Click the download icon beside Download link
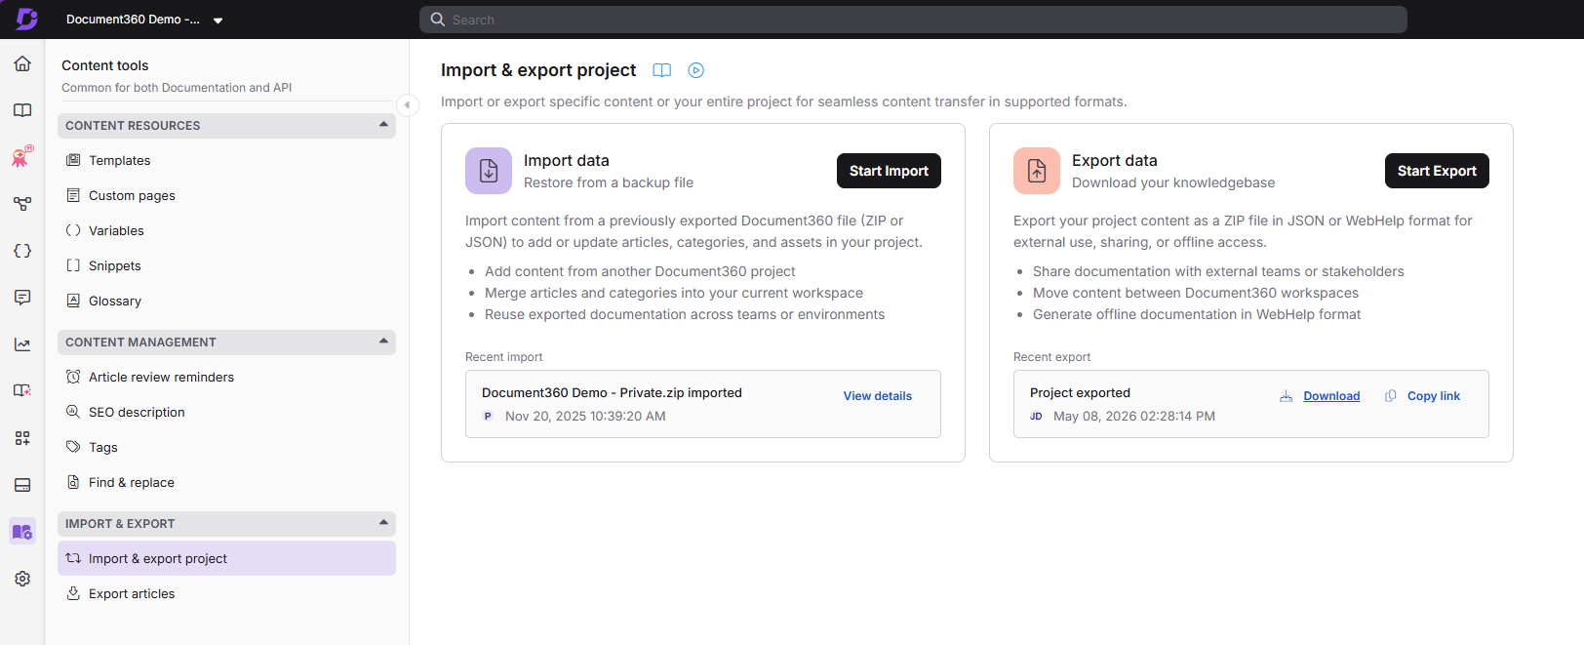This screenshot has height=645, width=1584. pos(1287,396)
